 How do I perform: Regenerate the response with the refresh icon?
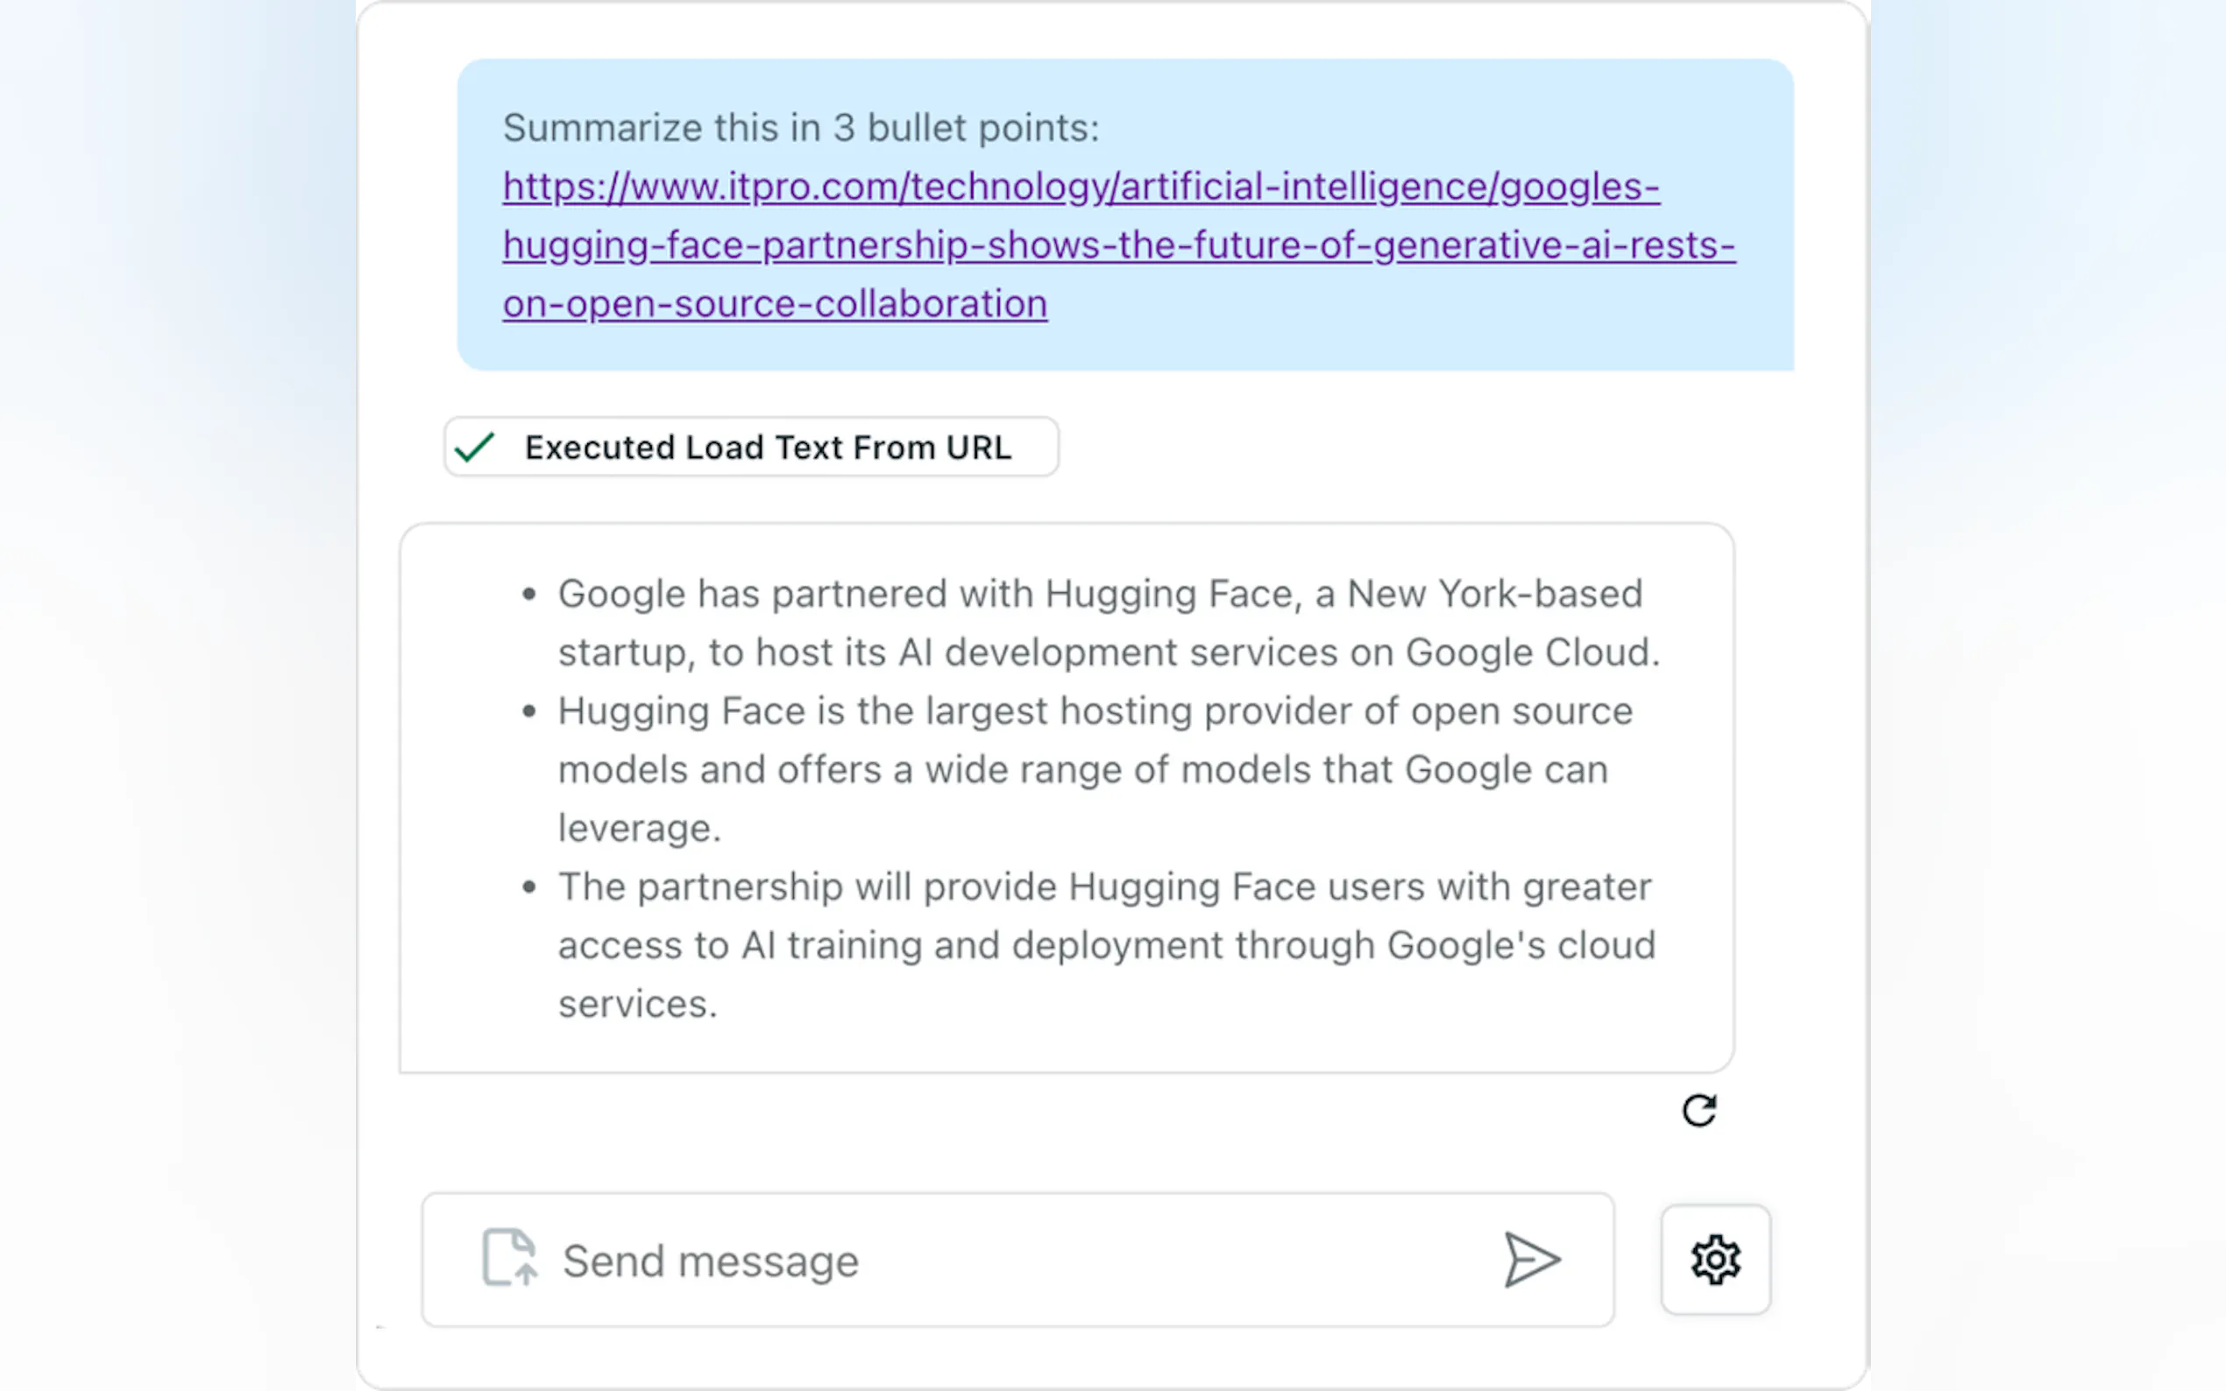[1698, 1111]
